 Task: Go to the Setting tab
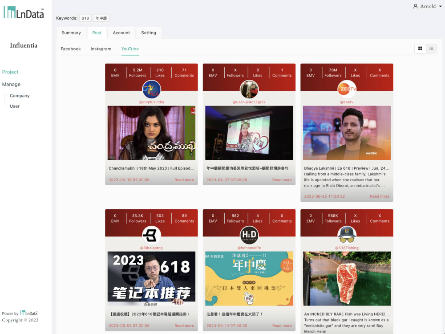[x=149, y=33]
